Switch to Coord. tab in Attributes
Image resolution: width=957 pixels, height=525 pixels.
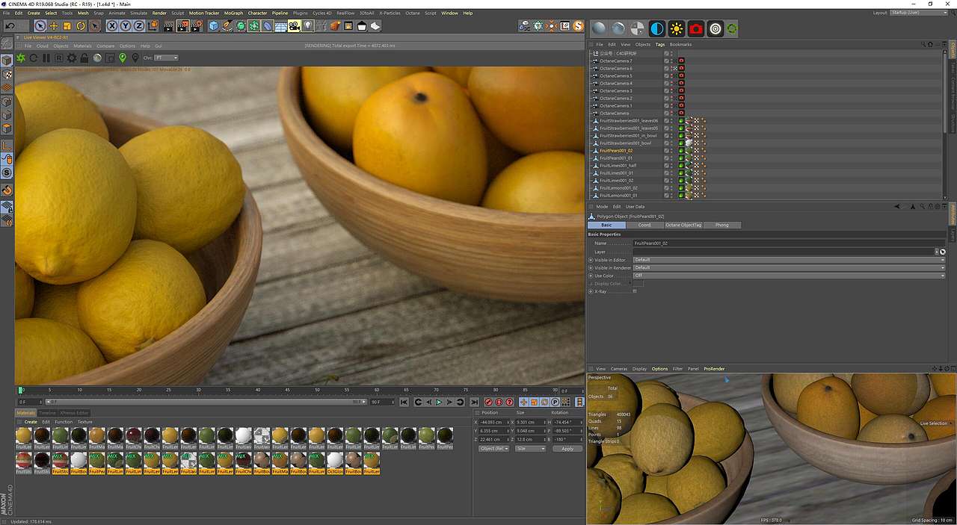(x=644, y=225)
